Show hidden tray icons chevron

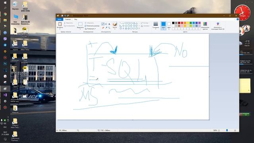8,117
